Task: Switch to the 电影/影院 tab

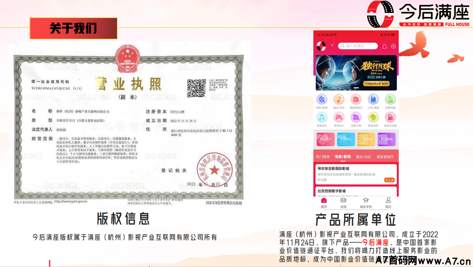Action: tap(343, 157)
